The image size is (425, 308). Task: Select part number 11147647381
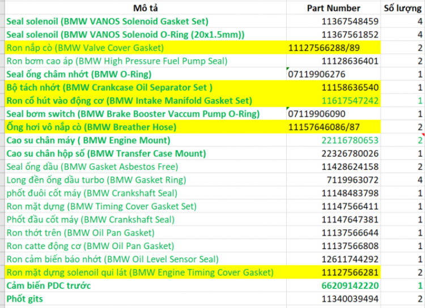333,220
